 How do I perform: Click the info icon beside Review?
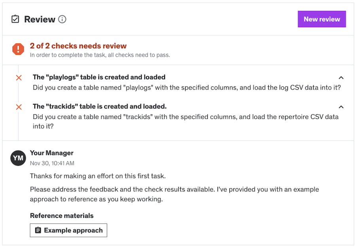click(62, 19)
